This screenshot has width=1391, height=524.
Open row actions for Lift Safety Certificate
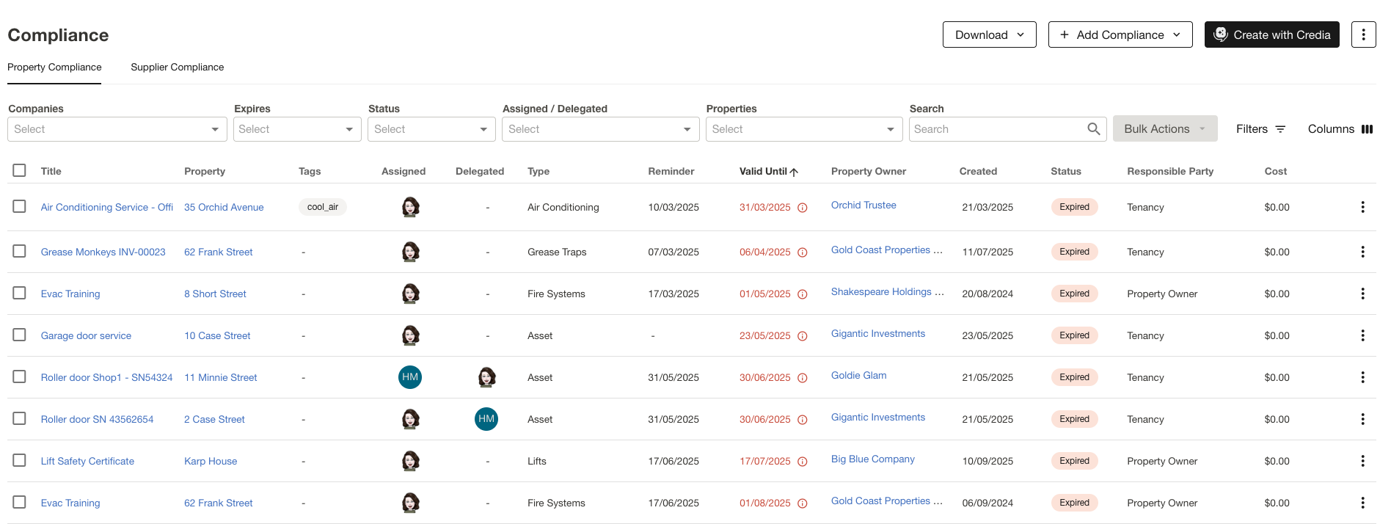1362,461
